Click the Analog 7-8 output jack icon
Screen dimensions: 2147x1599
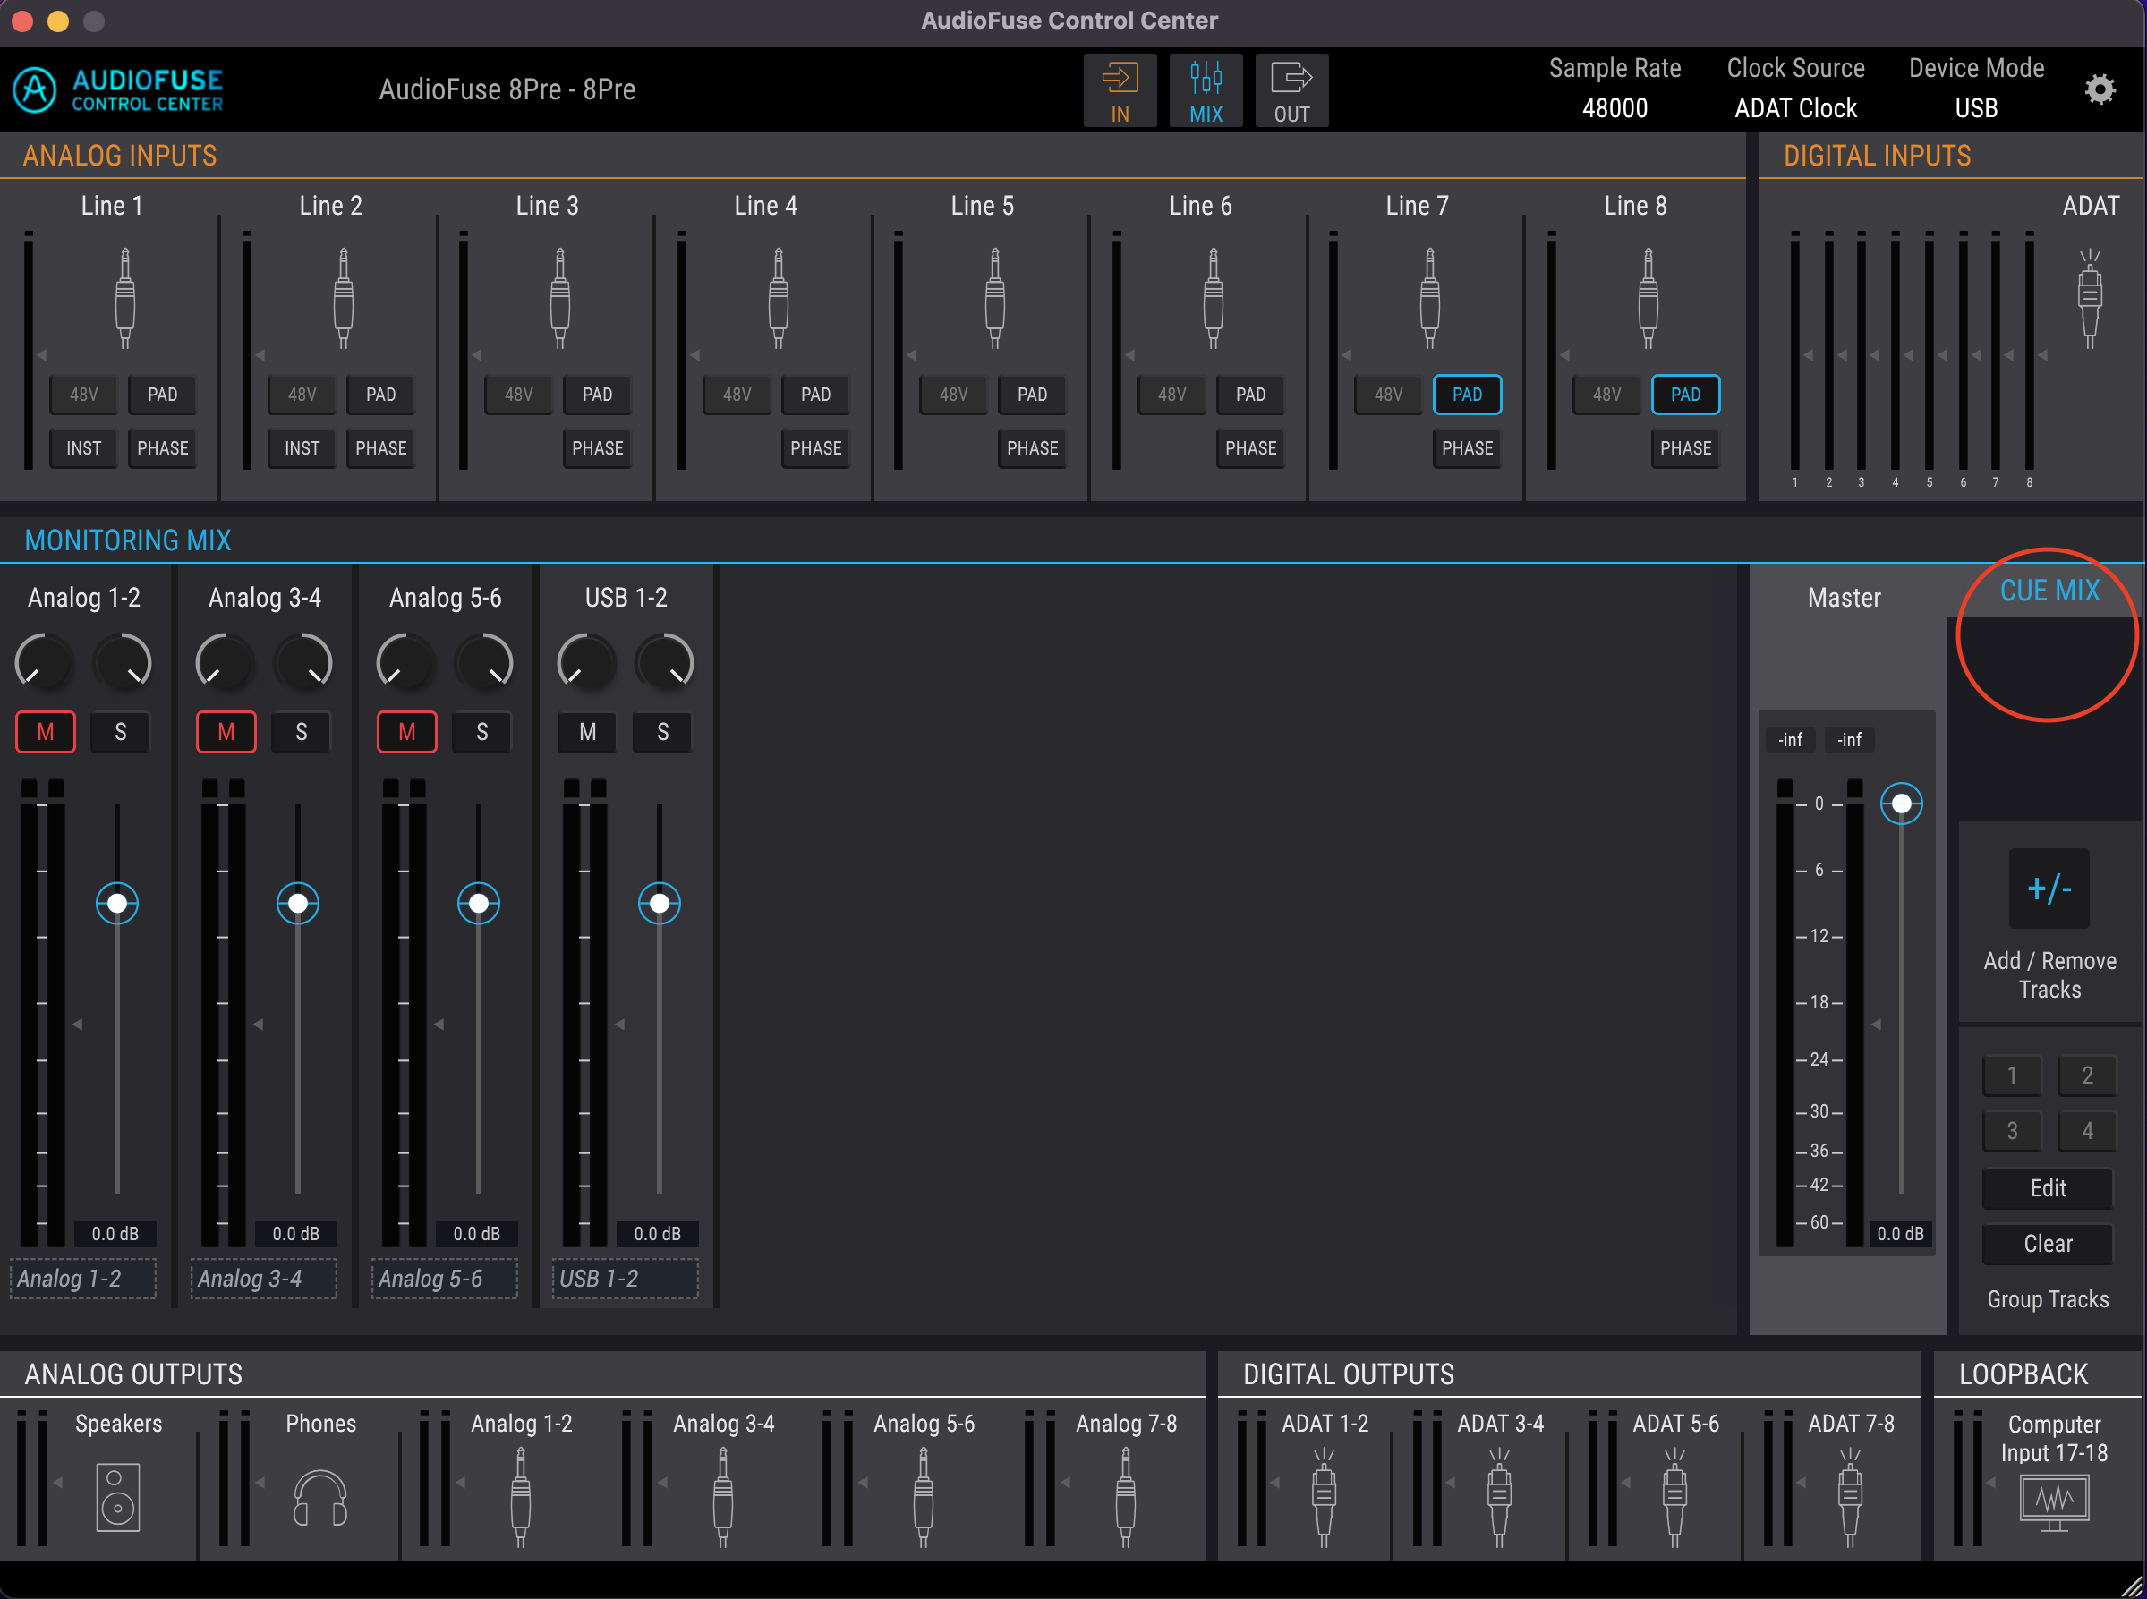coord(1125,1495)
